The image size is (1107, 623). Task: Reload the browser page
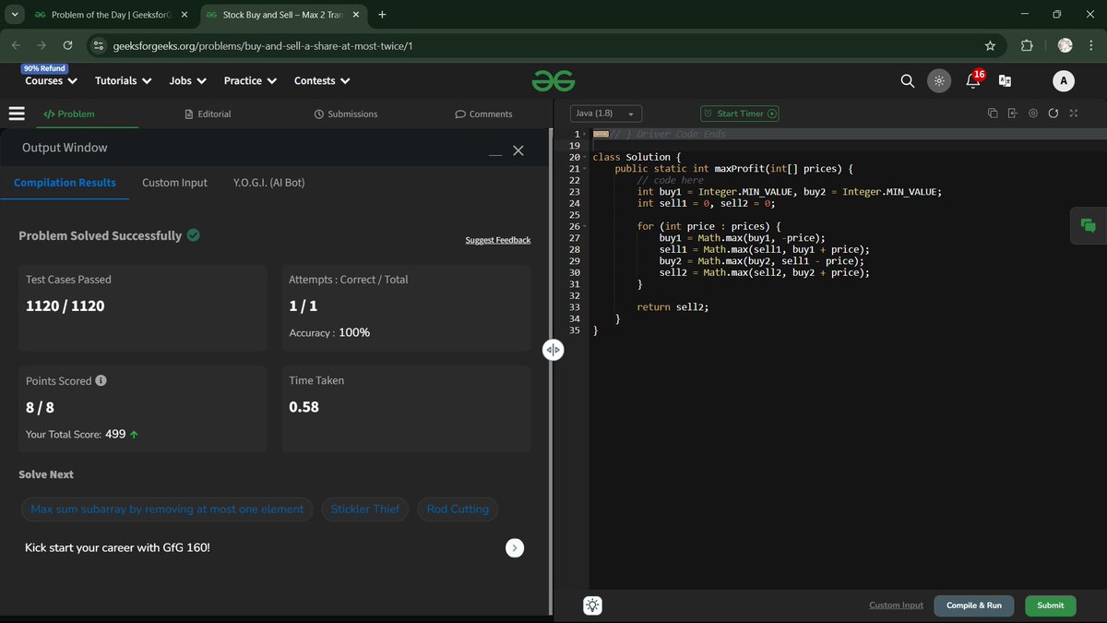67,45
